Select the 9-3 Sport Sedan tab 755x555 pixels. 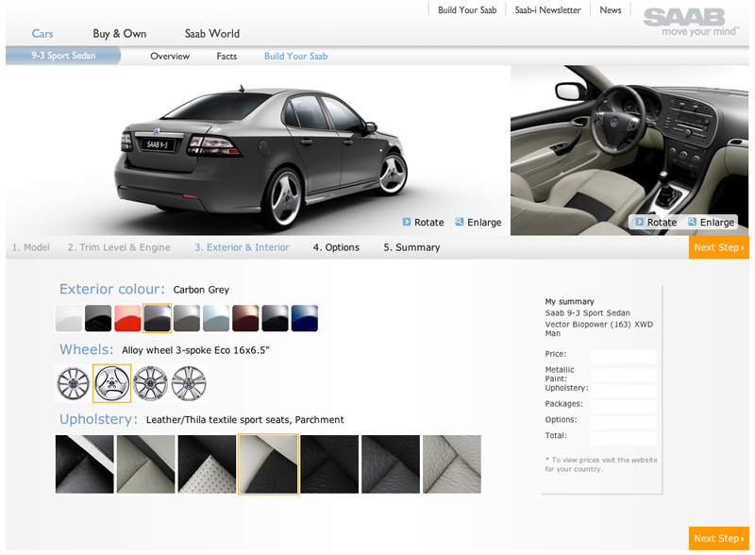point(63,56)
